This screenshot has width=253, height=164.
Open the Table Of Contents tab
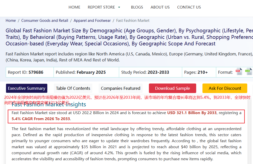point(73,88)
